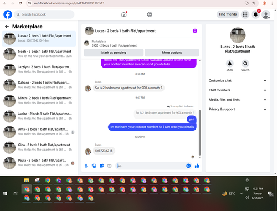Screen dimensions: 277x211
Task: Open Mitch conversation in the chat list
Action: 39,101
